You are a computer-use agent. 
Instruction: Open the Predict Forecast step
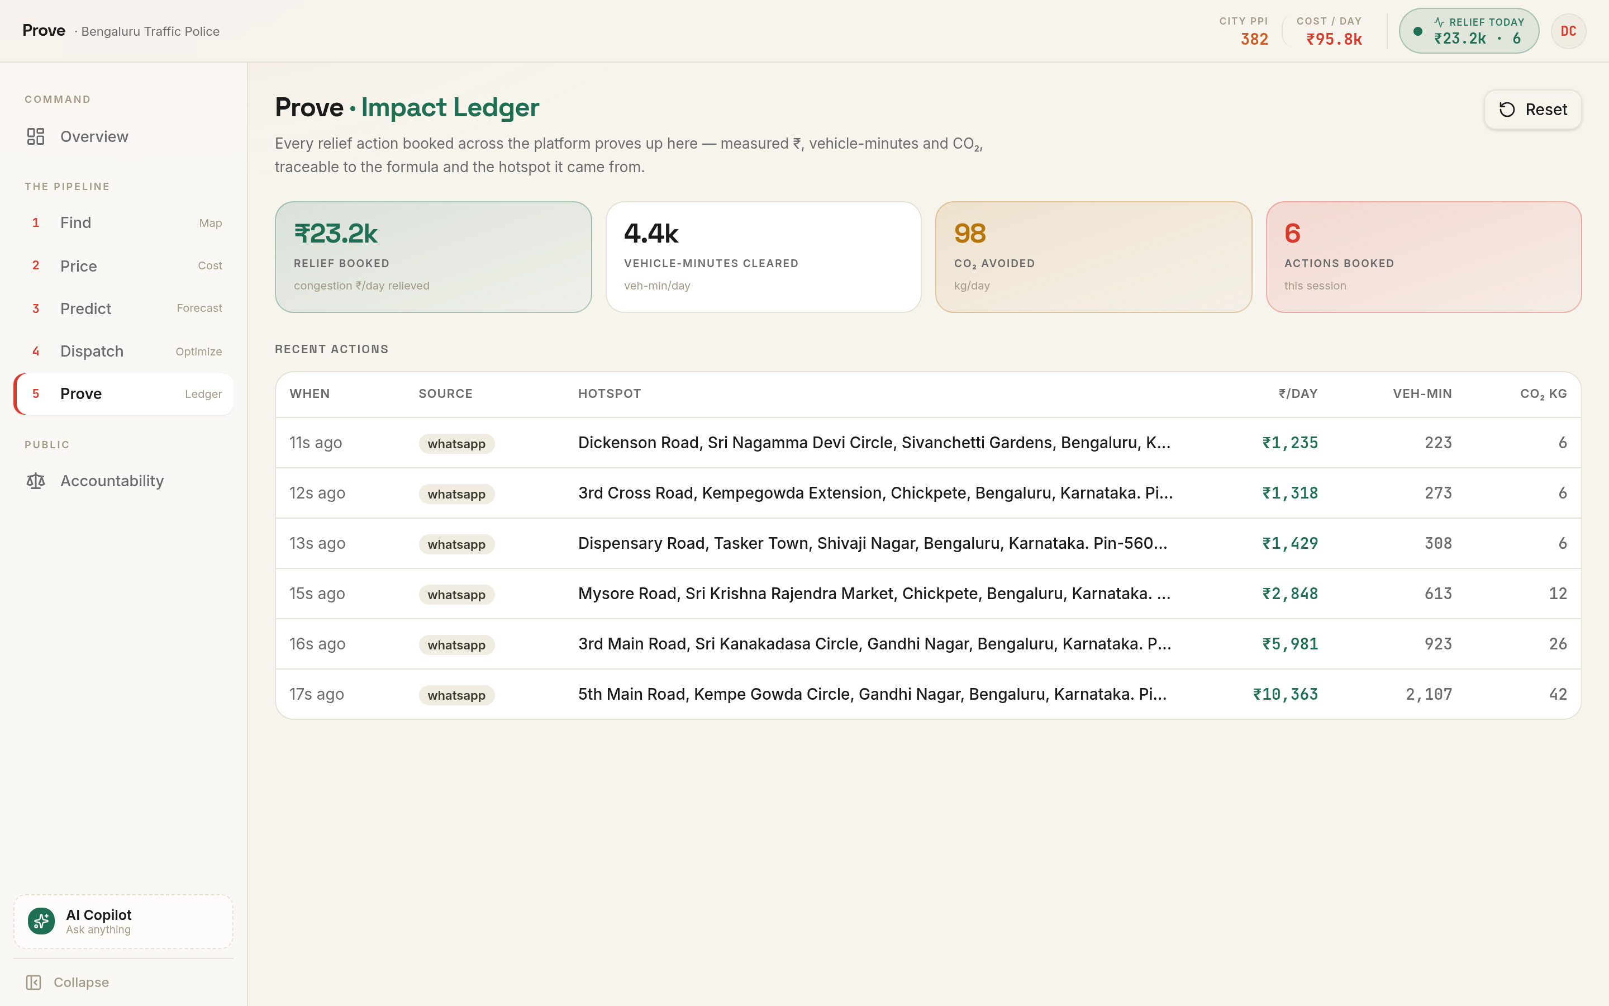(123, 308)
